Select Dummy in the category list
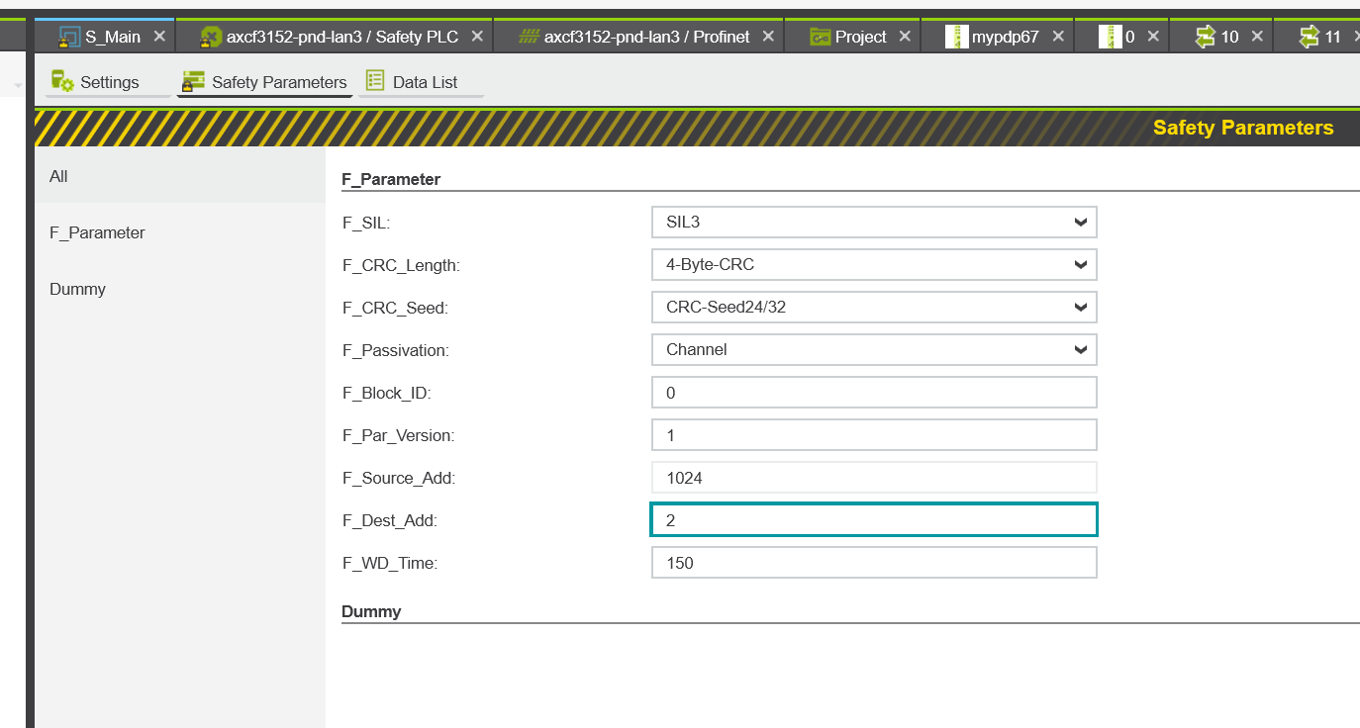The height and width of the screenshot is (728, 1360). pos(180,289)
